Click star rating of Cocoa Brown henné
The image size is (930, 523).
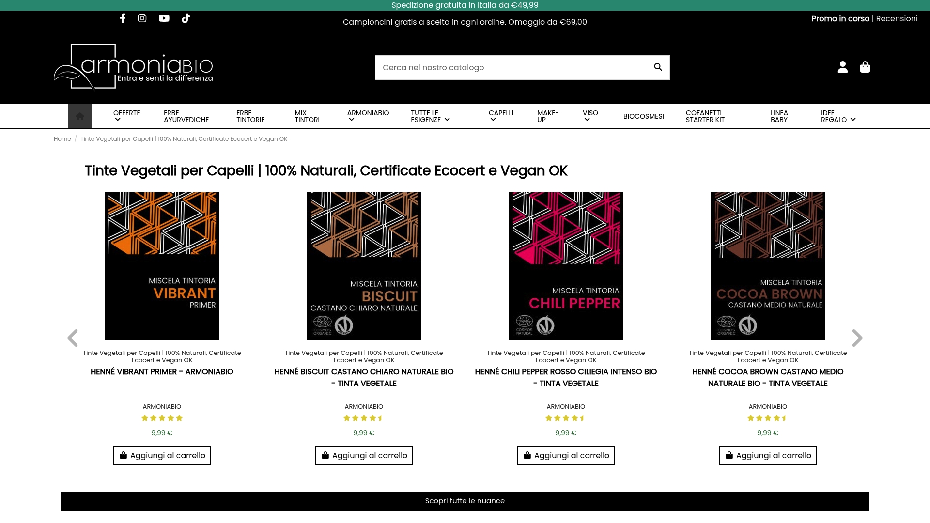pos(768,418)
